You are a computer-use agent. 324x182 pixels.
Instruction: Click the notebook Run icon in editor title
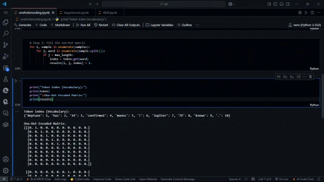306,12
